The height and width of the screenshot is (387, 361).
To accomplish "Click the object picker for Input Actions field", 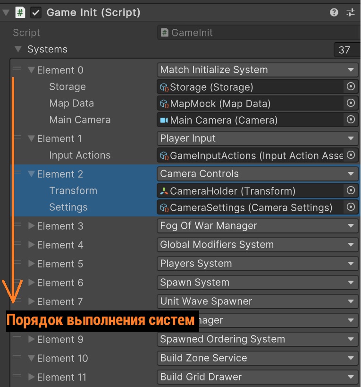I will [x=351, y=155].
